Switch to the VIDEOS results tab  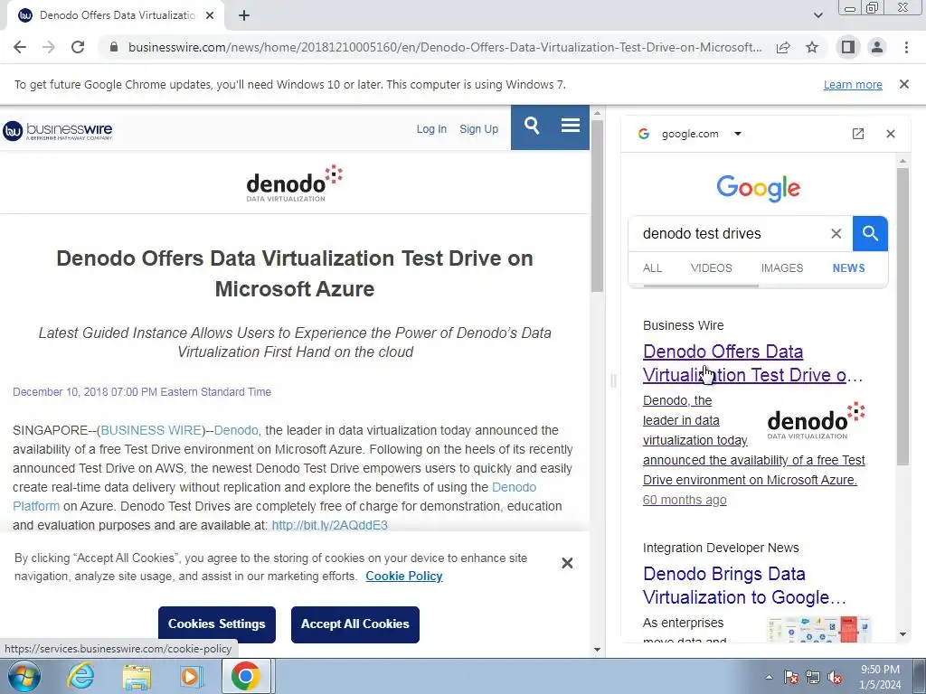click(x=711, y=267)
